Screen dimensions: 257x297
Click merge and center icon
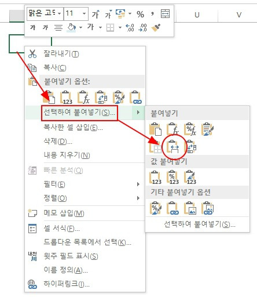[166, 14]
